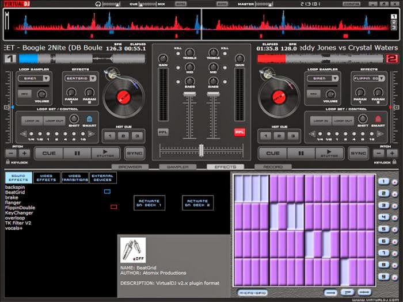Click Activate on Deck 1 button
Image resolution: width=403 pixels, height=302 pixels.
pyautogui.click(x=149, y=203)
